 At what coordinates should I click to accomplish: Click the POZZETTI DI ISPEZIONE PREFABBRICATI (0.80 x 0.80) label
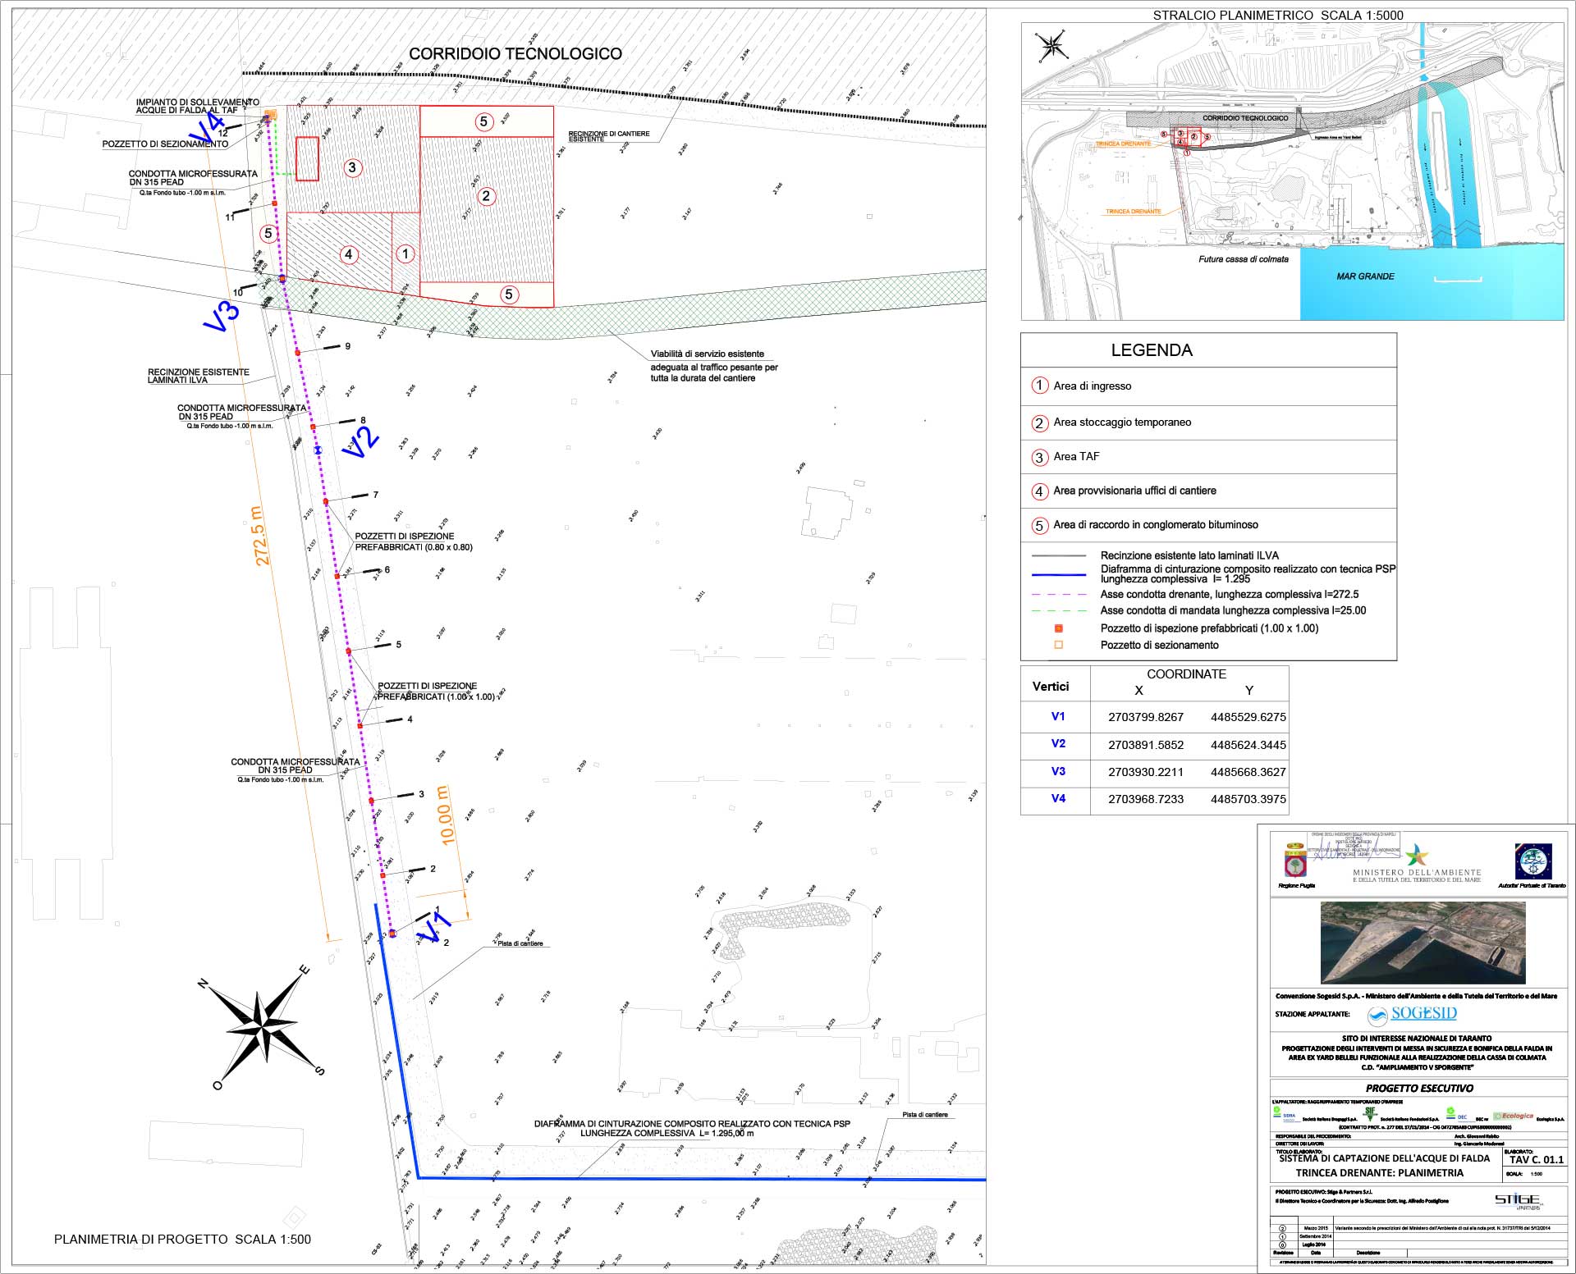coord(414,541)
